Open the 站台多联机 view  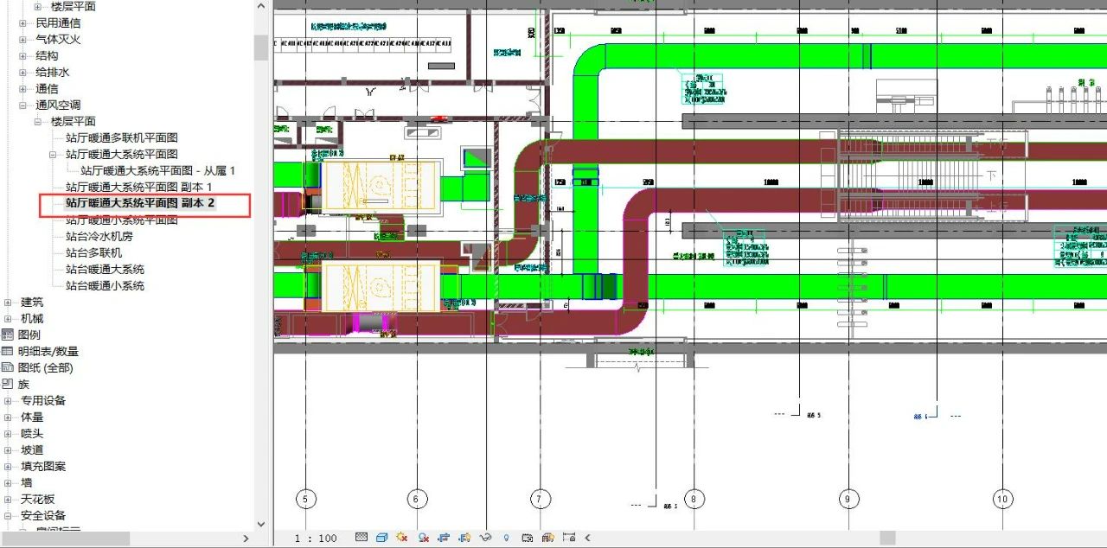tap(93, 252)
